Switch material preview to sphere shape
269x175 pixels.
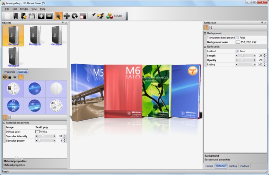(x=5, y=77)
